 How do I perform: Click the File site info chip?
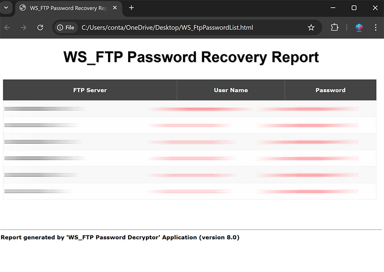point(66,27)
